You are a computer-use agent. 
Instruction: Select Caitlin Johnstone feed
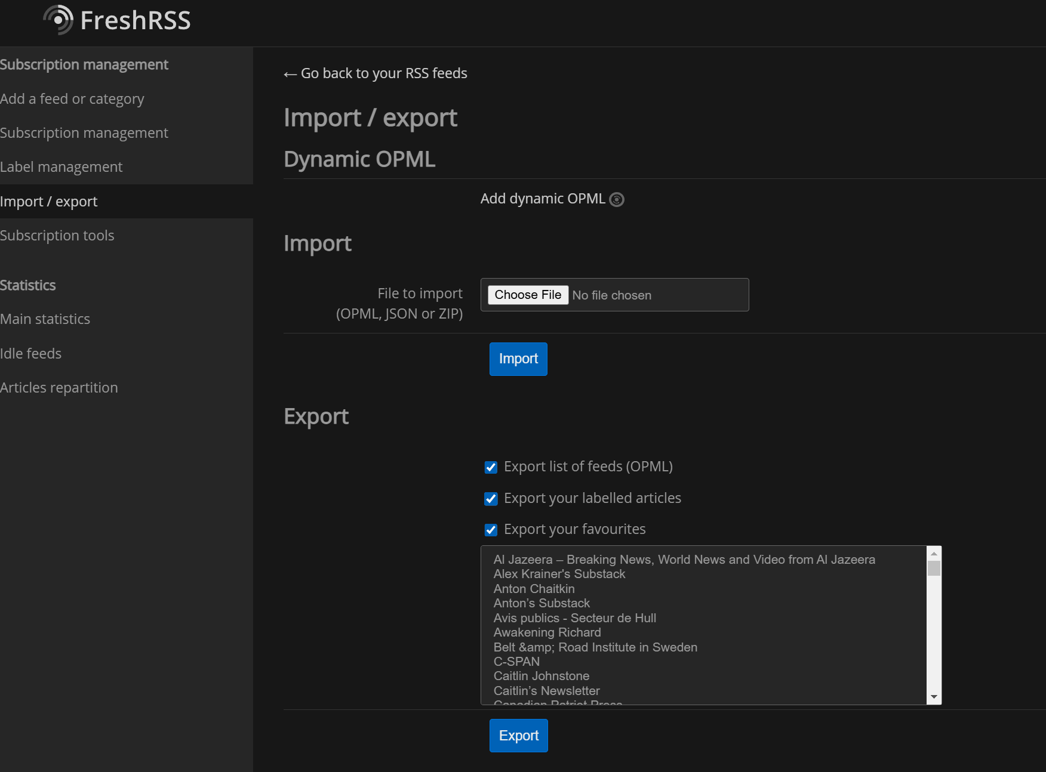[x=542, y=676]
